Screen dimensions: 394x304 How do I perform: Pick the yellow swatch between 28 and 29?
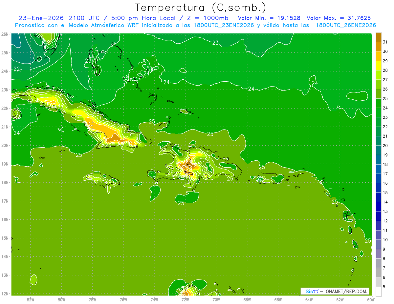pyautogui.click(x=379, y=66)
